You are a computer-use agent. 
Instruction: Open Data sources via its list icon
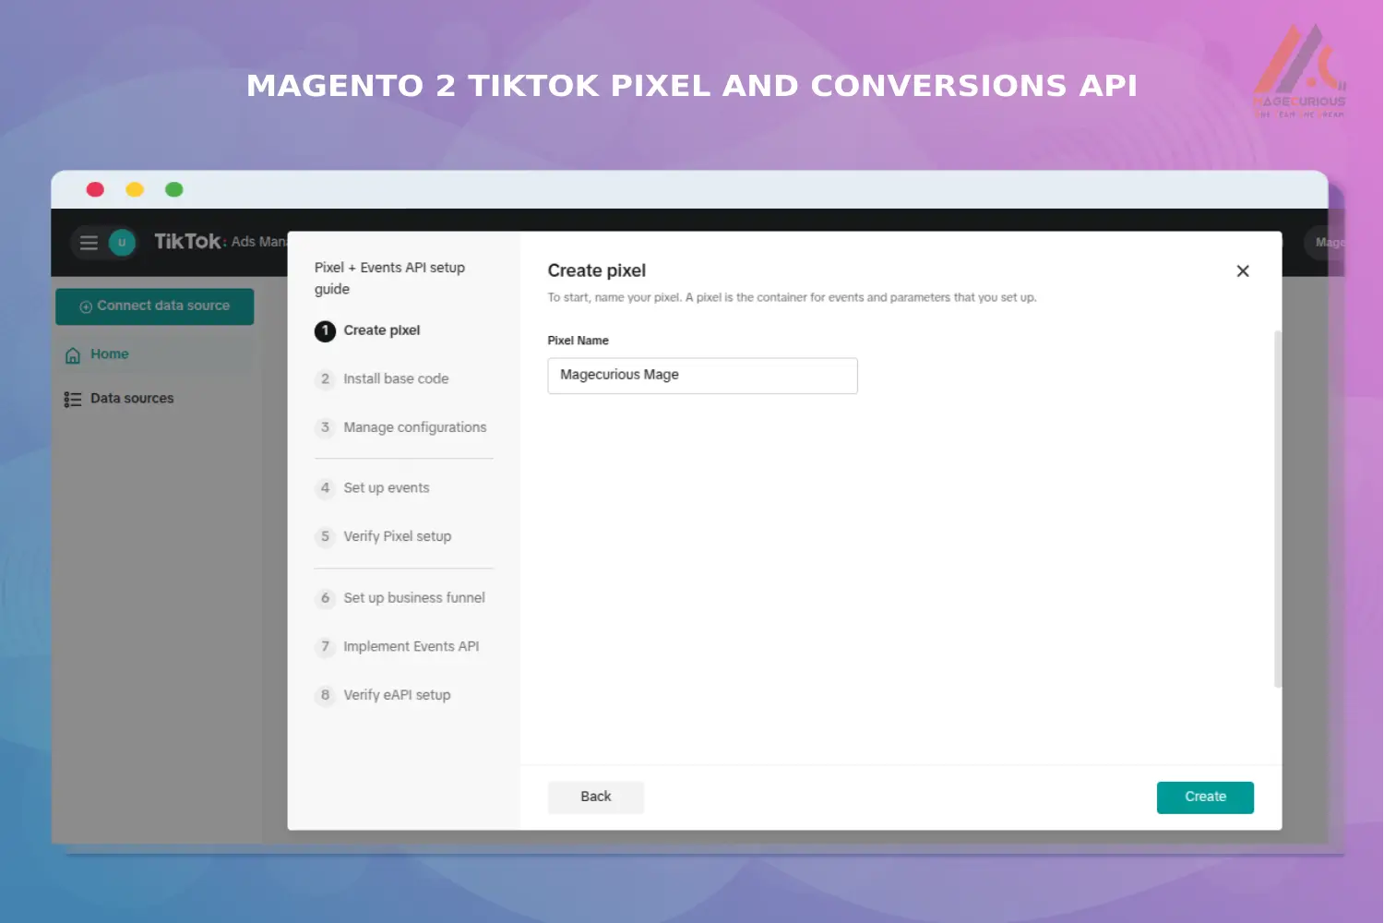[x=73, y=398]
